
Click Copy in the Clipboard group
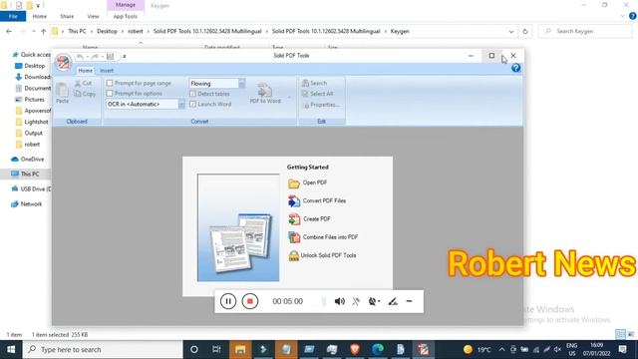(x=85, y=94)
